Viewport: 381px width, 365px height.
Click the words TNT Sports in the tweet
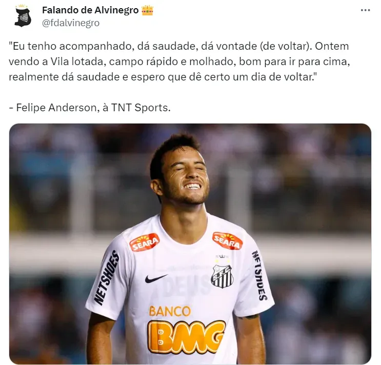139,107
